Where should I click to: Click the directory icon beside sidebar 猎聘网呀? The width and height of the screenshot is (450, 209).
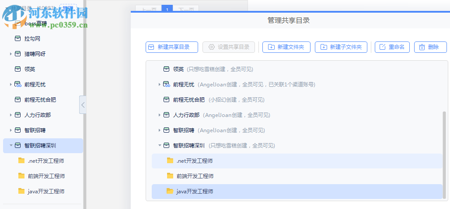(x=18, y=54)
